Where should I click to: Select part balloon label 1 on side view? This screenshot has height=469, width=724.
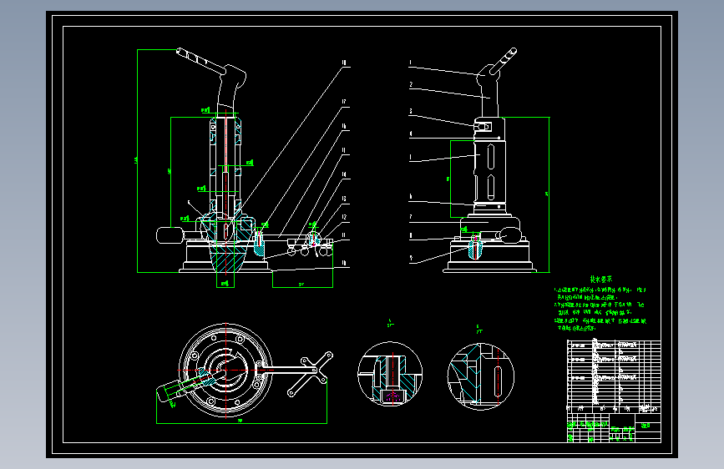410,63
